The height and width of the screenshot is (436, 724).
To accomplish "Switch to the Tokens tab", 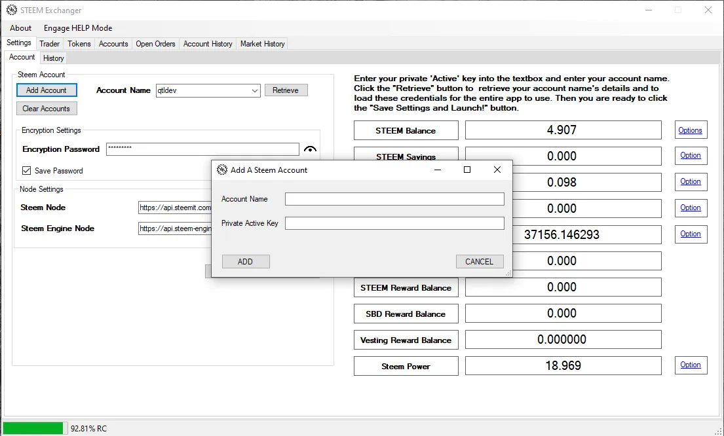I will 79,44.
